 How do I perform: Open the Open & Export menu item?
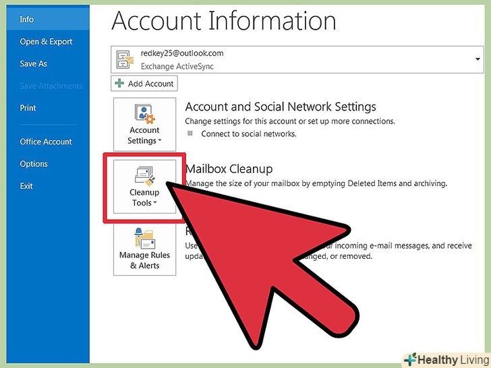click(x=46, y=42)
